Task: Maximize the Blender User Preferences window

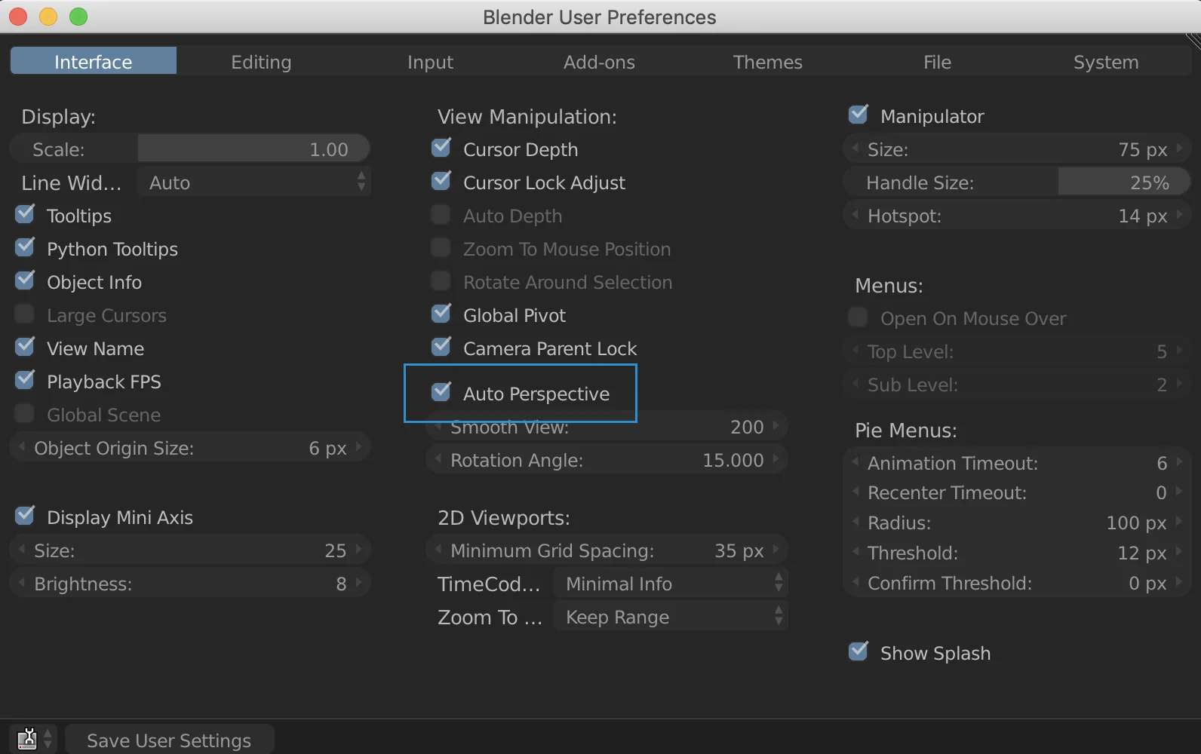Action: (x=78, y=17)
